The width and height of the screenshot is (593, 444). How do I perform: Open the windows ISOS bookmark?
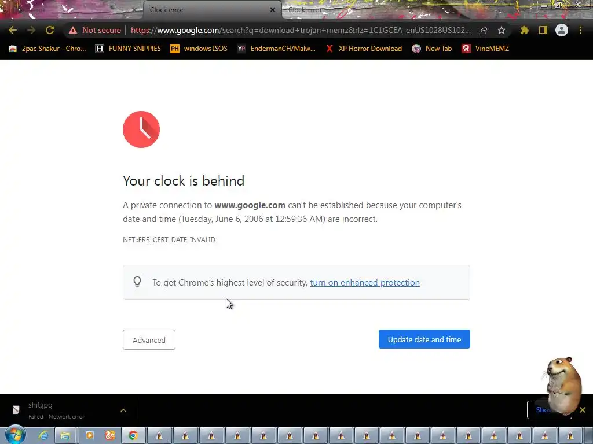coord(199,49)
